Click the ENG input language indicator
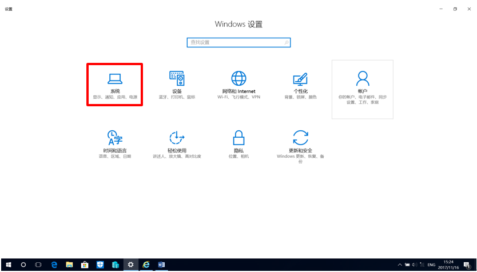 tap(431, 265)
